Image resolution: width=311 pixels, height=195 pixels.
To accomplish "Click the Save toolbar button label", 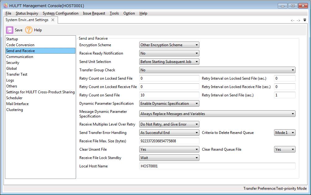I will (19, 30).
